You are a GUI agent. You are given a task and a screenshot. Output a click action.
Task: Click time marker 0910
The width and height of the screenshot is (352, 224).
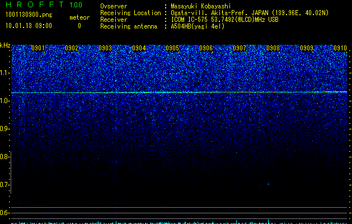pos(340,48)
